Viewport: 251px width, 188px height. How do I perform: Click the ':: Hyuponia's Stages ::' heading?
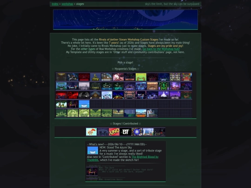(125, 69)
